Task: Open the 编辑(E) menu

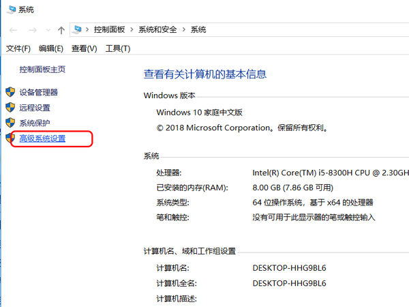Action: (x=51, y=48)
